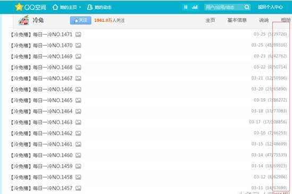The height and width of the screenshot is (194, 292).
Task: Pause the background music player
Action: (x=186, y=7)
